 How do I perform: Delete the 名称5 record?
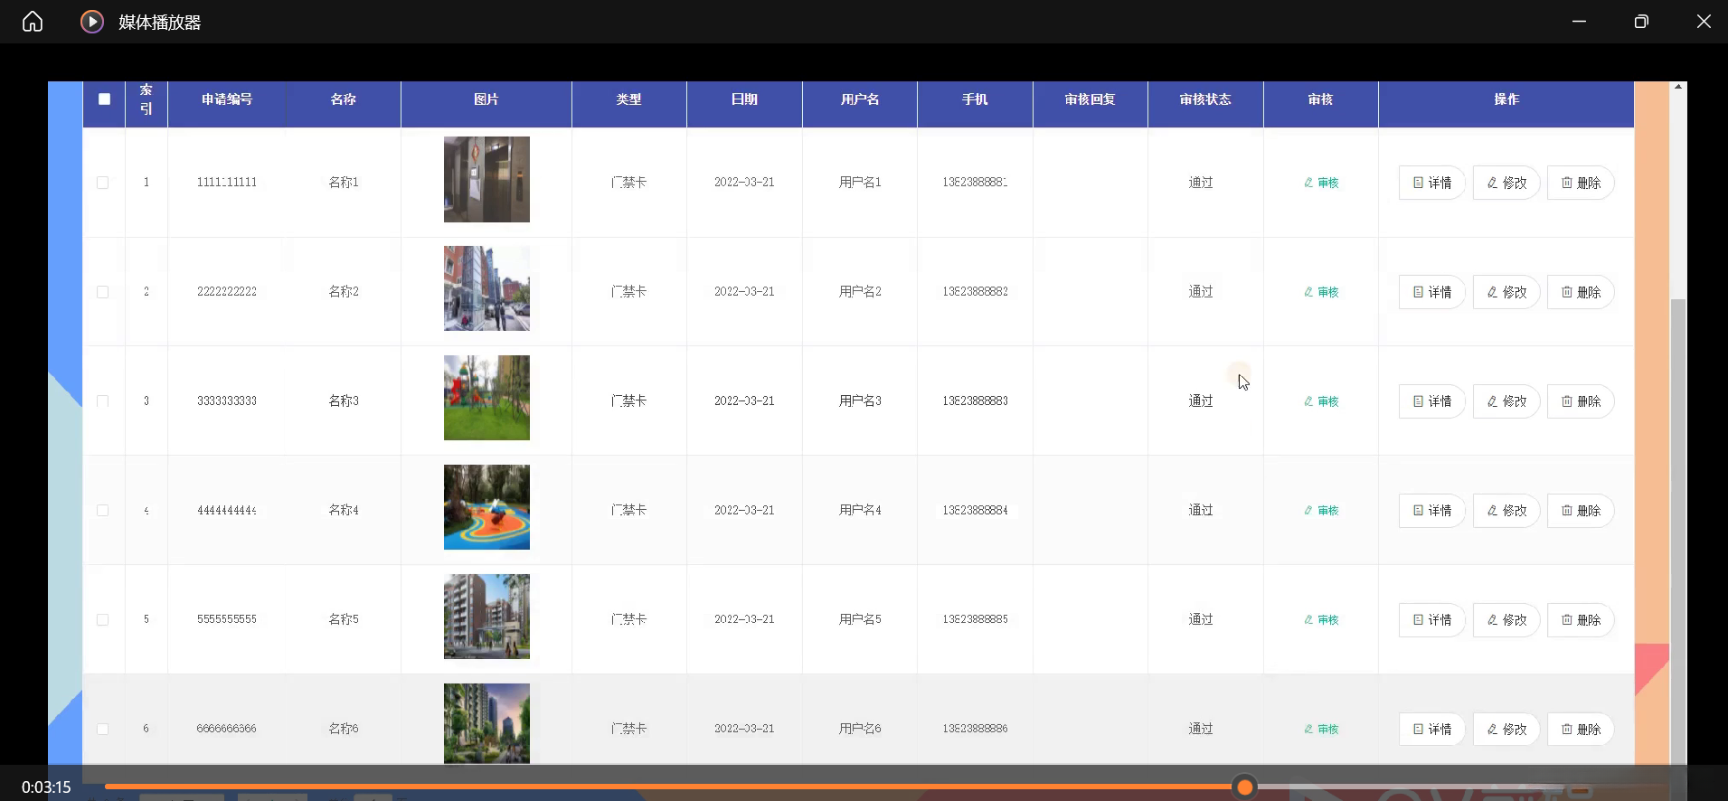1580,620
